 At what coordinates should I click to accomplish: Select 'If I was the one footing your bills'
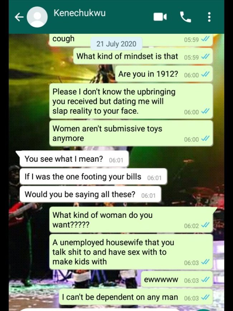93,177
